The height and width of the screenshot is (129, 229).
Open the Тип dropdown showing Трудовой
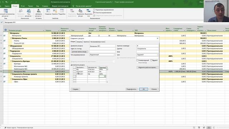tap(157, 55)
